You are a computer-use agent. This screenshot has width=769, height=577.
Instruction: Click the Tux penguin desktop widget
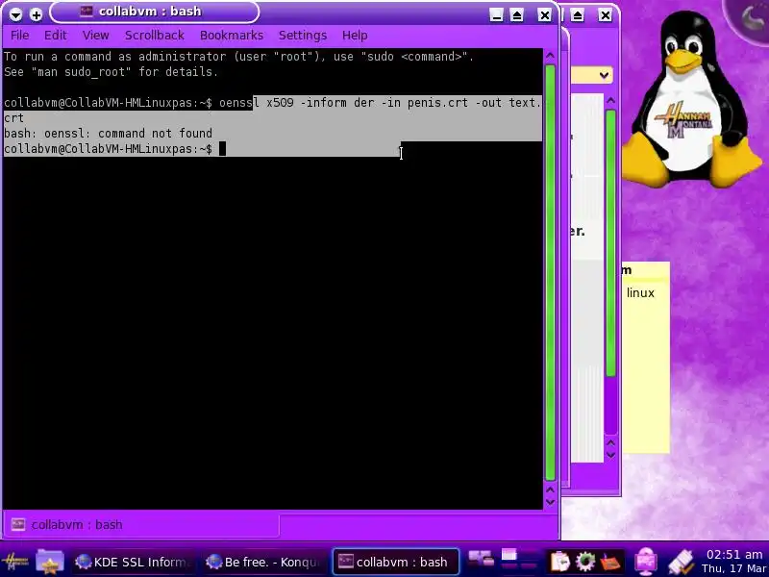[691, 101]
